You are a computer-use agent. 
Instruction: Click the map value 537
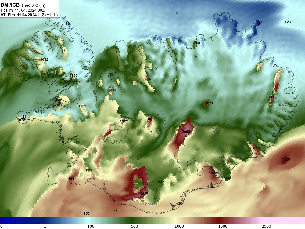[161, 182]
